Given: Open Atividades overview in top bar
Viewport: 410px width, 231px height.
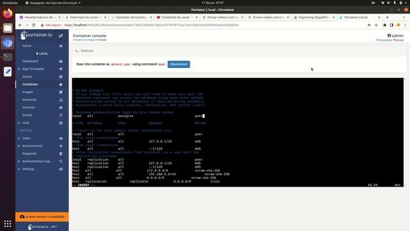Looking at the screenshot, I should pyautogui.click(x=10, y=3).
